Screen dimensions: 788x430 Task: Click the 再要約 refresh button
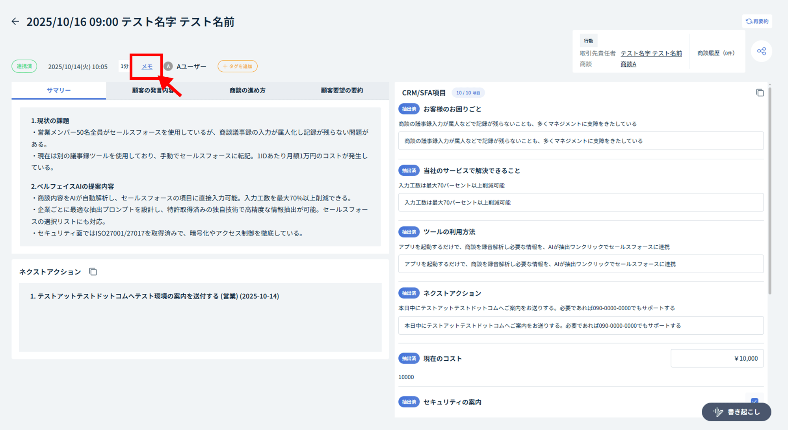[757, 21]
